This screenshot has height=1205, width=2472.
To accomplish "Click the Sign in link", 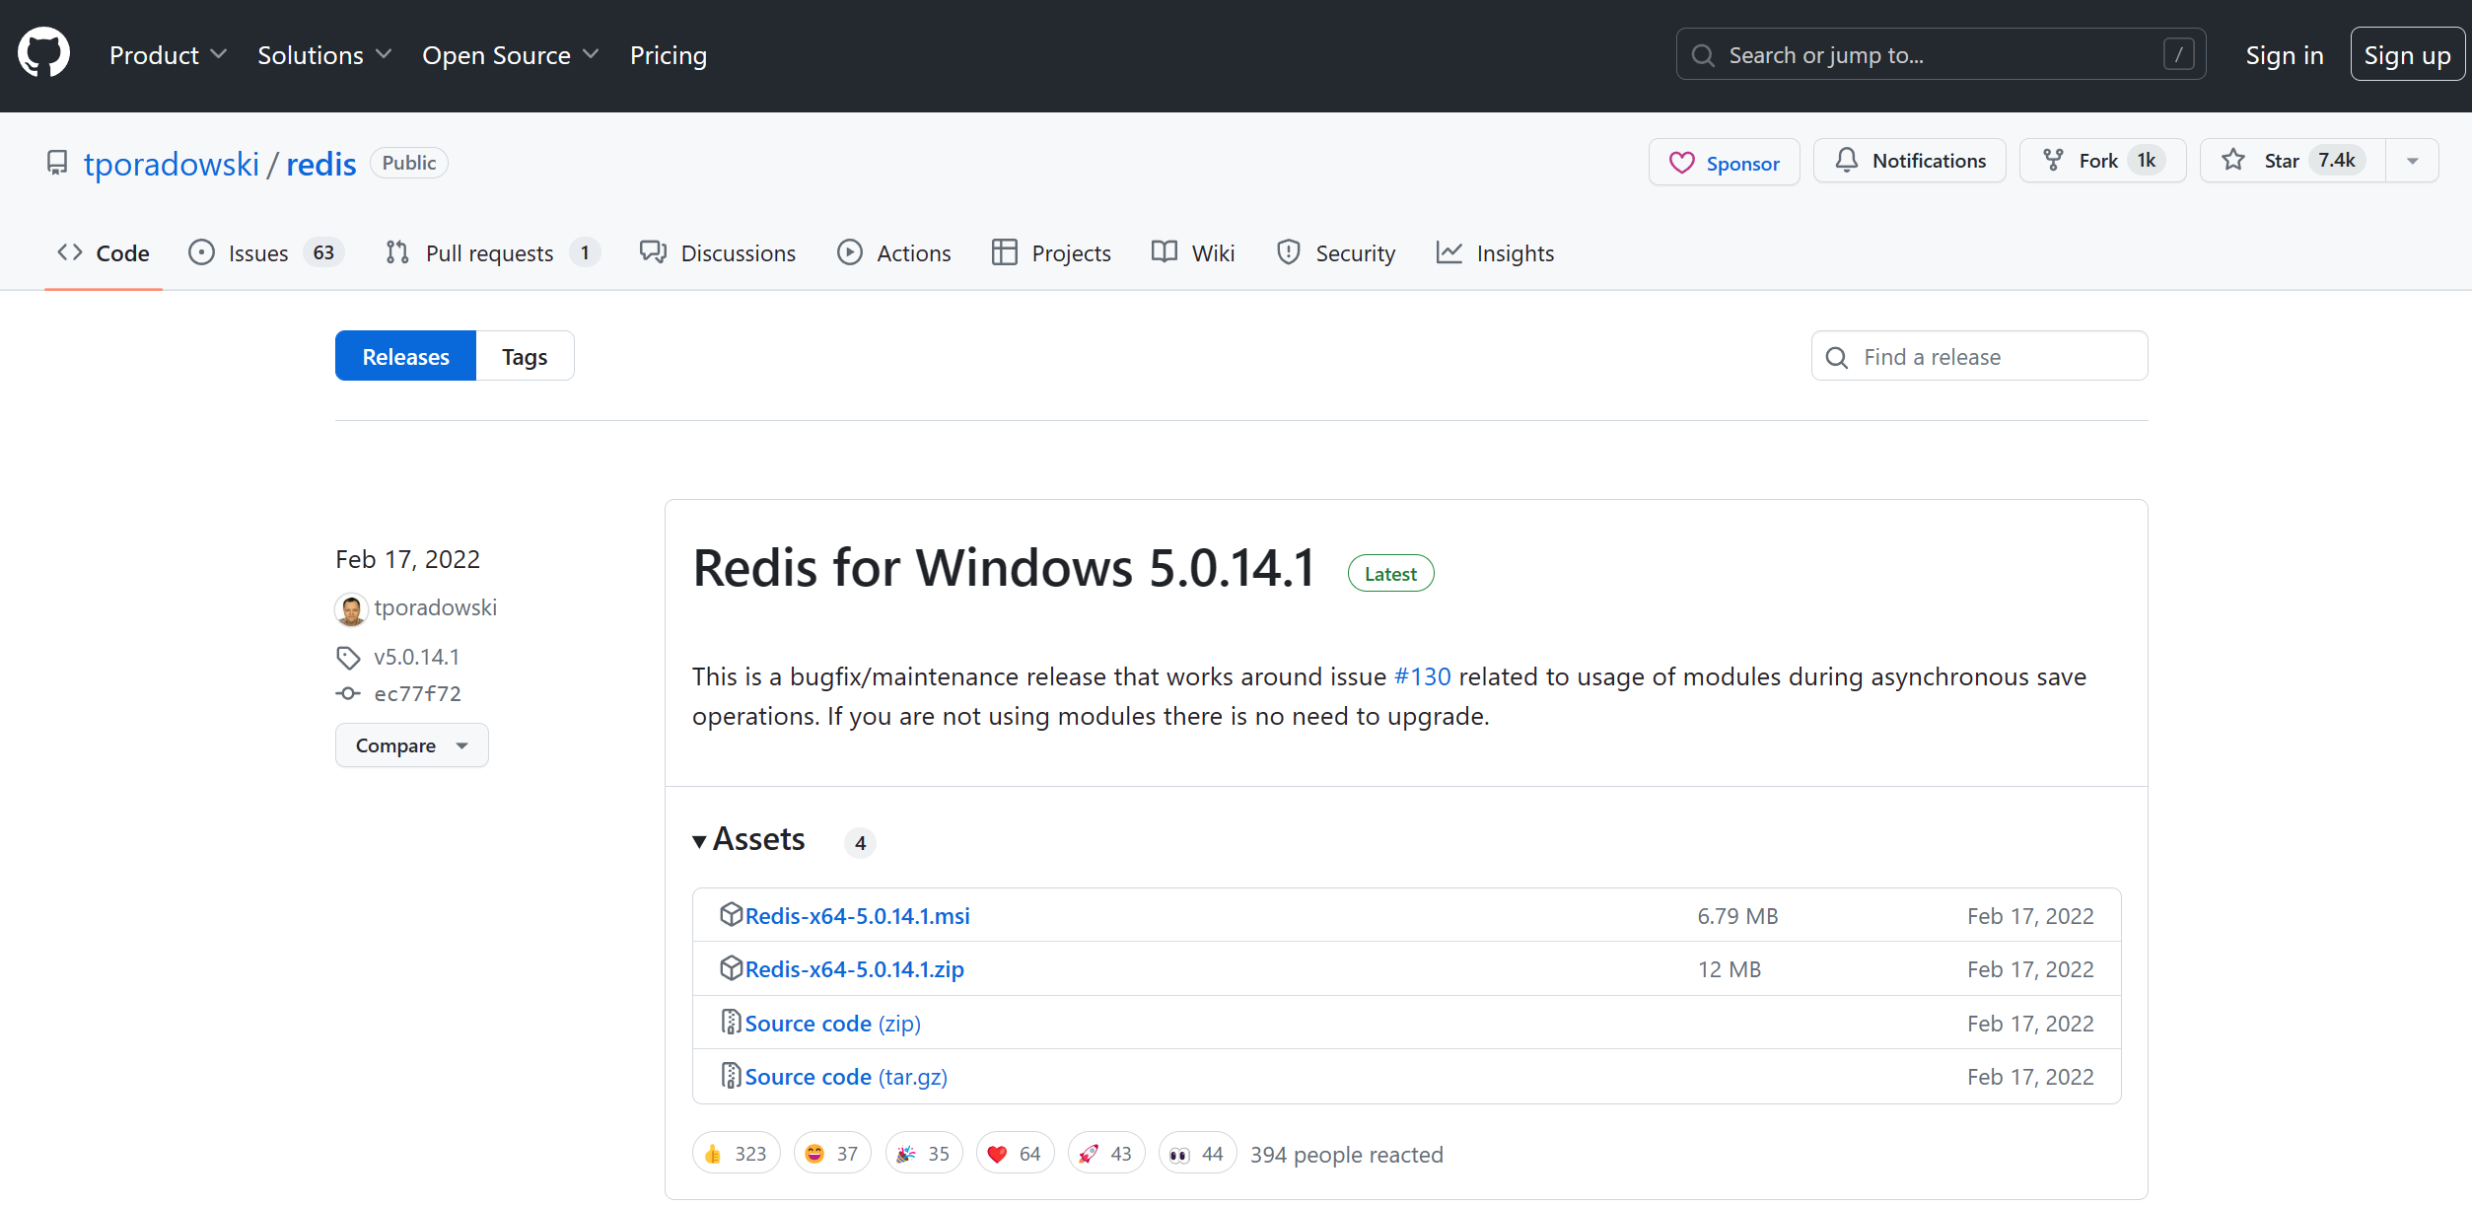I will coord(2284,55).
